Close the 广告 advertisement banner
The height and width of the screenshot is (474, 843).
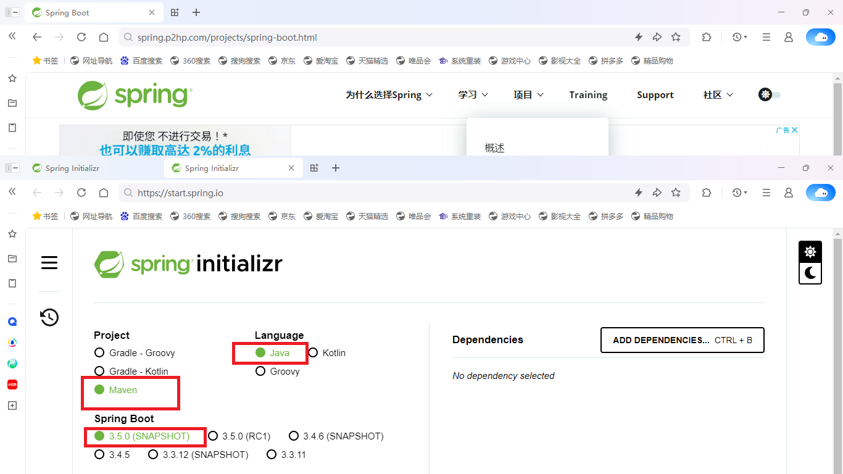pos(795,130)
